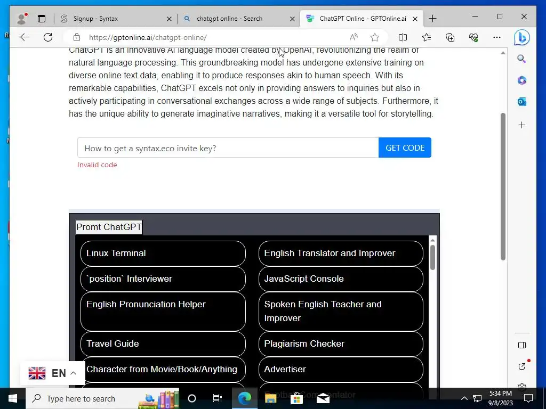The height and width of the screenshot is (409, 546).
Task: Open sidebar search icon
Action: (521, 59)
